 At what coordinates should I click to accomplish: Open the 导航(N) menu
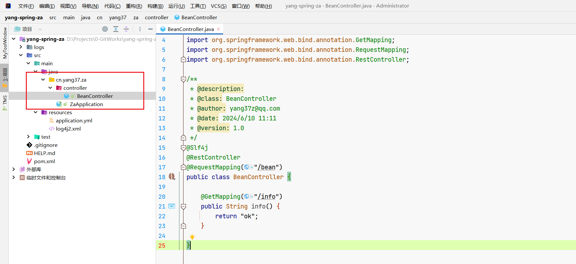pyautogui.click(x=90, y=6)
